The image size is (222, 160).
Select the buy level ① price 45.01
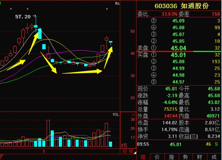[x=178, y=55]
